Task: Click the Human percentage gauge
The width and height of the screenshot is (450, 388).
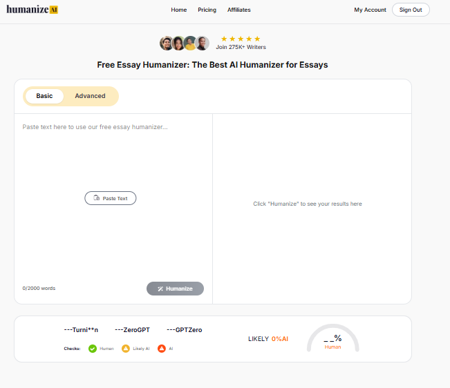Action: [x=333, y=338]
